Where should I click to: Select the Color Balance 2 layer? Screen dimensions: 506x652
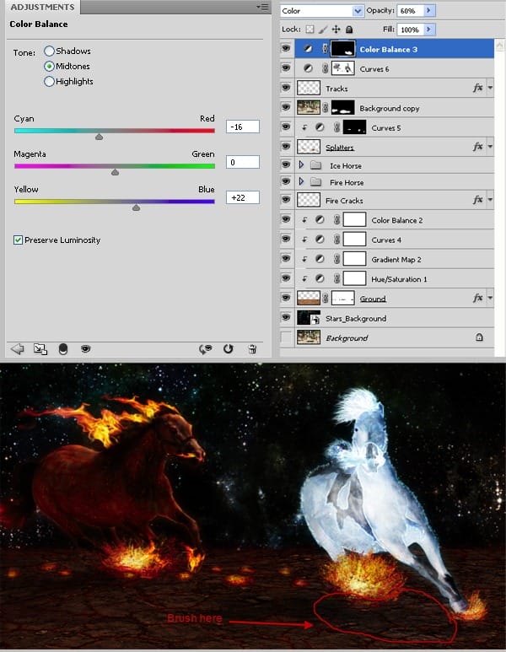[x=394, y=220]
